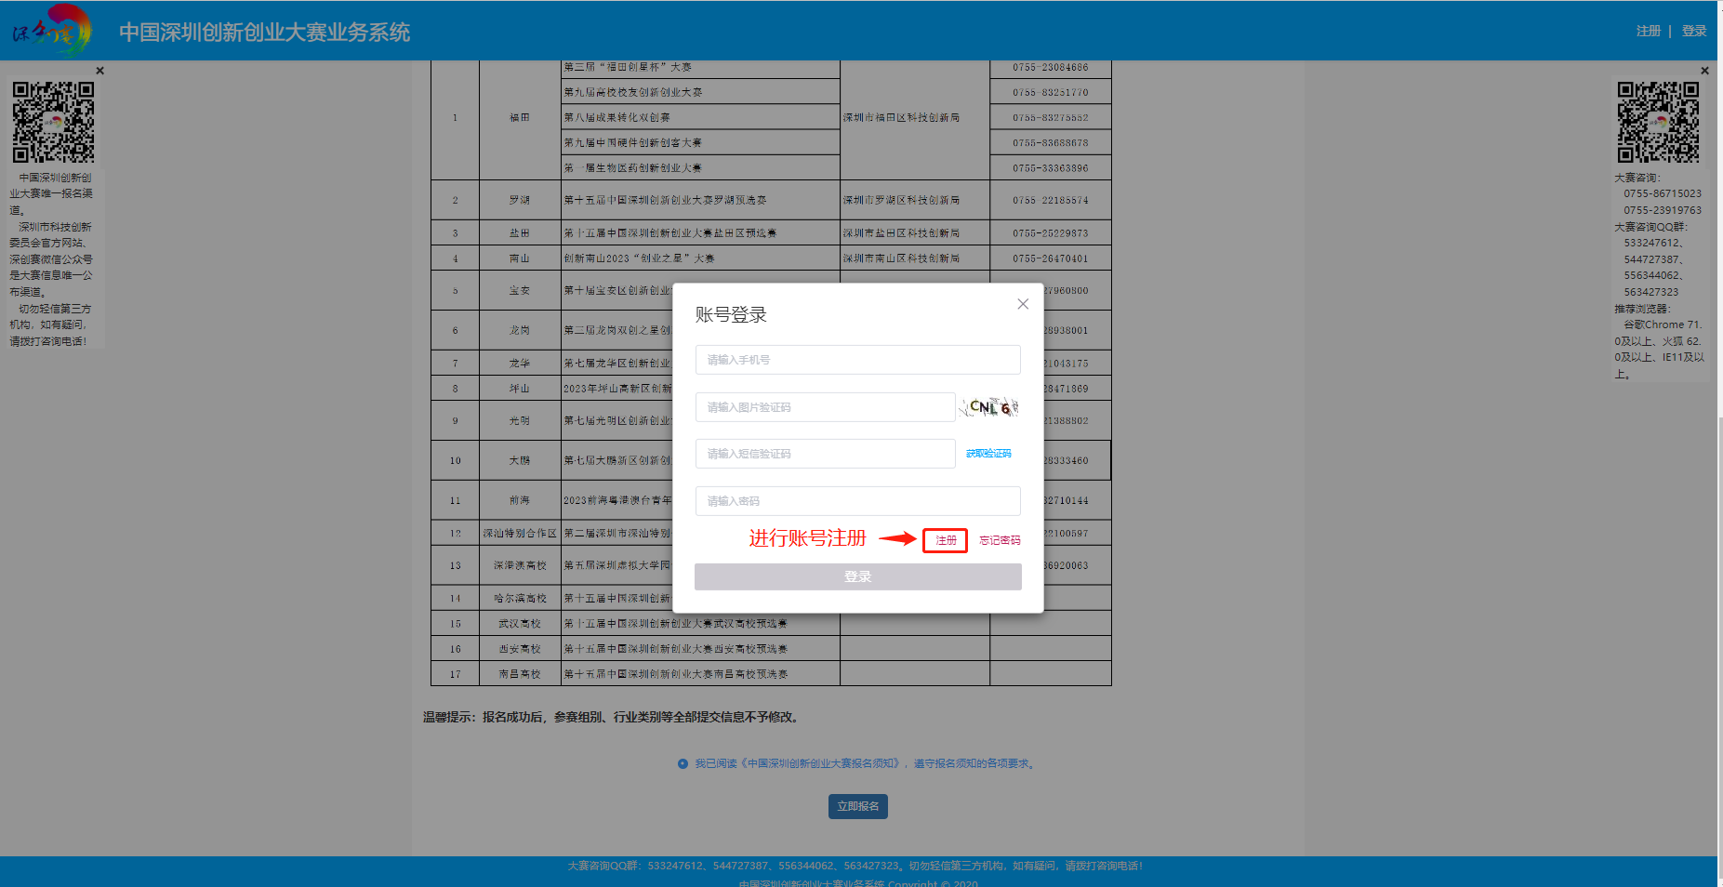Open 注册 inside the login dialog
This screenshot has height=887, width=1723.
(x=946, y=540)
